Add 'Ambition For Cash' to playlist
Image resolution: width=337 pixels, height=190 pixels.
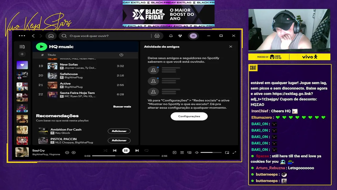point(119,131)
